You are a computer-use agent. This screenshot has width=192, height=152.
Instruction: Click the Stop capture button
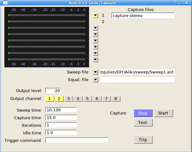tap(143, 113)
